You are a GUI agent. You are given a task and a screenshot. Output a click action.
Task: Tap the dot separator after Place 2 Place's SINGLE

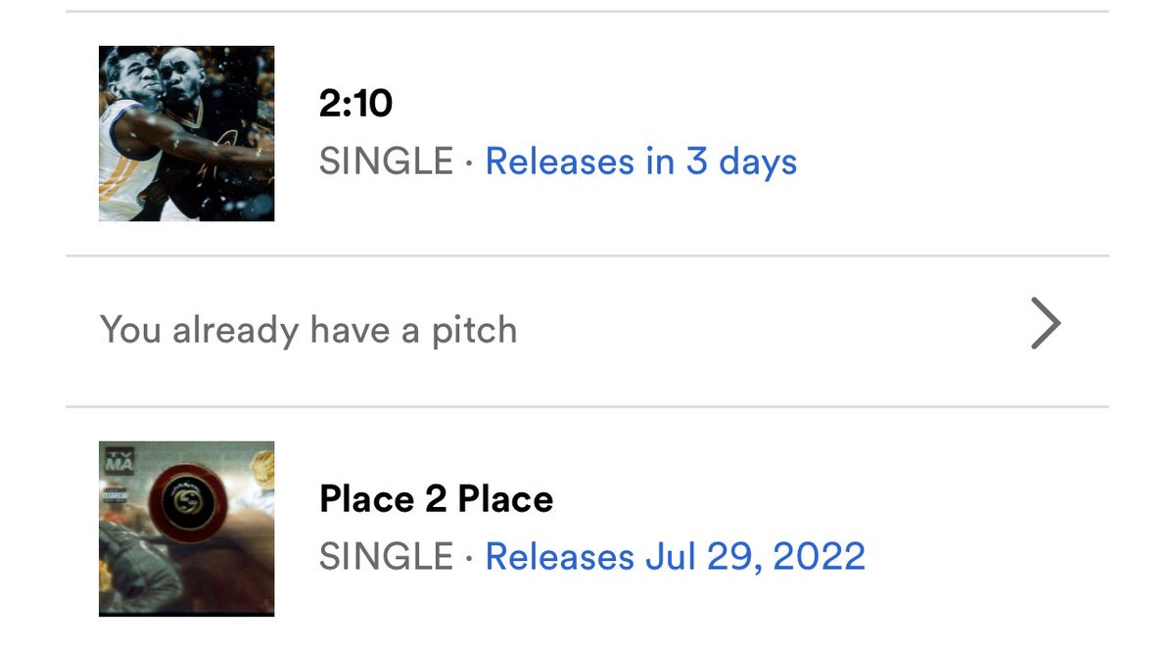pos(470,558)
